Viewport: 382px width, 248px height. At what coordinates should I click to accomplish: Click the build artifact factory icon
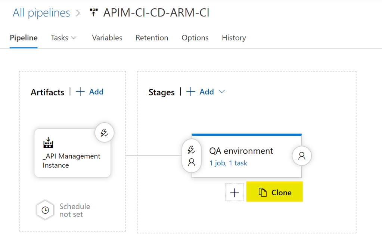(49, 143)
